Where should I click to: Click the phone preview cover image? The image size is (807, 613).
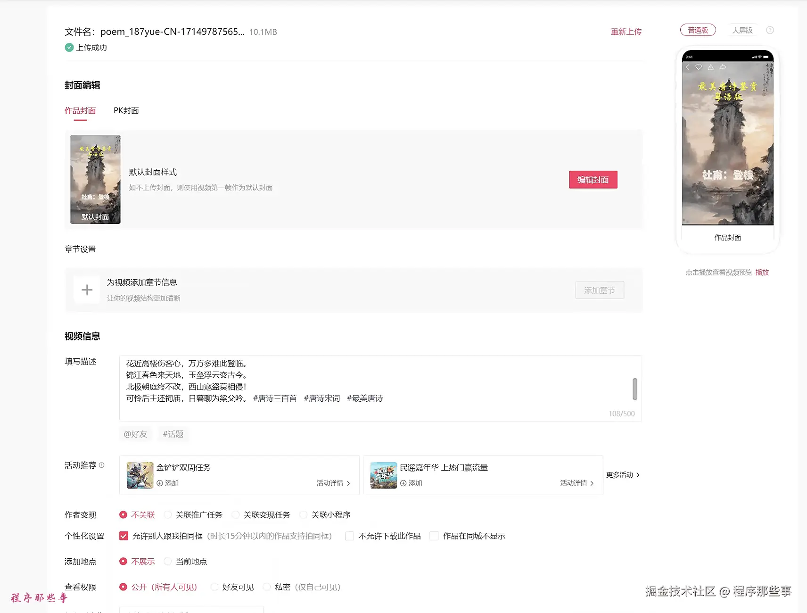(x=728, y=143)
